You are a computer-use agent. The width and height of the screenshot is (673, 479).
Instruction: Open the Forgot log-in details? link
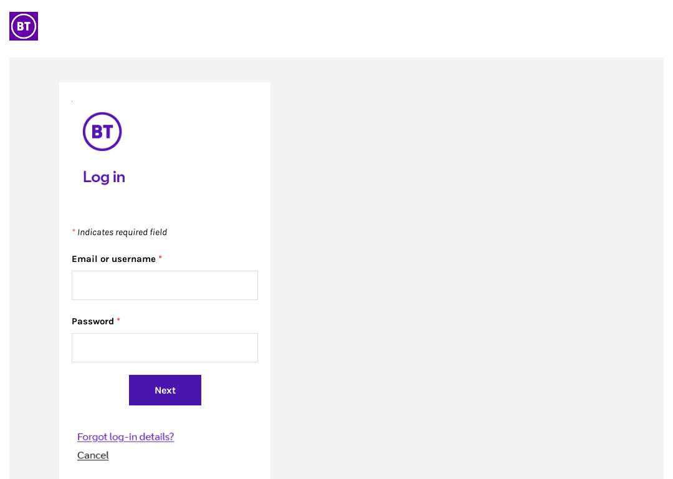(x=125, y=437)
